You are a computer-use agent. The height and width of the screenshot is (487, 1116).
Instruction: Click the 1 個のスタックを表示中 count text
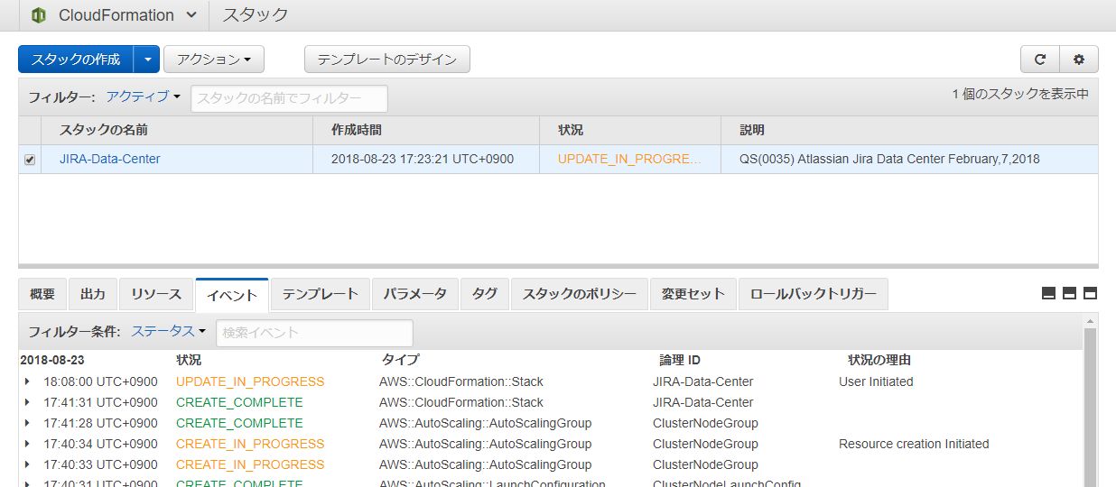(1020, 94)
